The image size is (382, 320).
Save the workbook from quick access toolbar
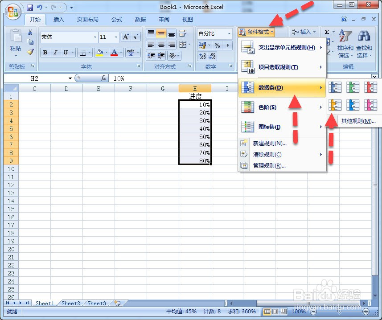pos(30,7)
